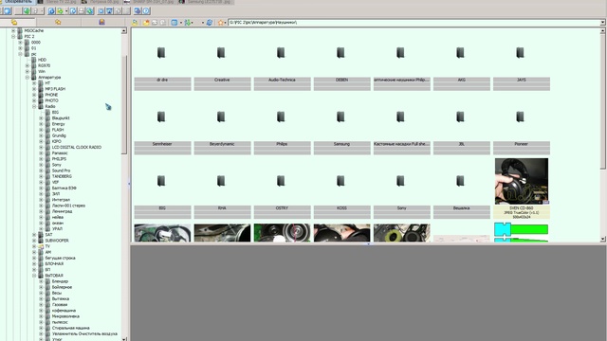607x341 pixels.
Task: Click the refresh icon beside the address bar
Action: coord(210,23)
